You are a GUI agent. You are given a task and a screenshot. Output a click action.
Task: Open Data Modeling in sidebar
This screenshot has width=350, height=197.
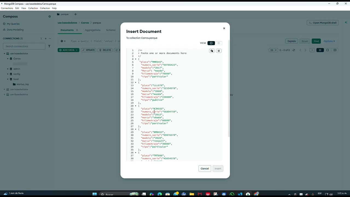point(15,30)
